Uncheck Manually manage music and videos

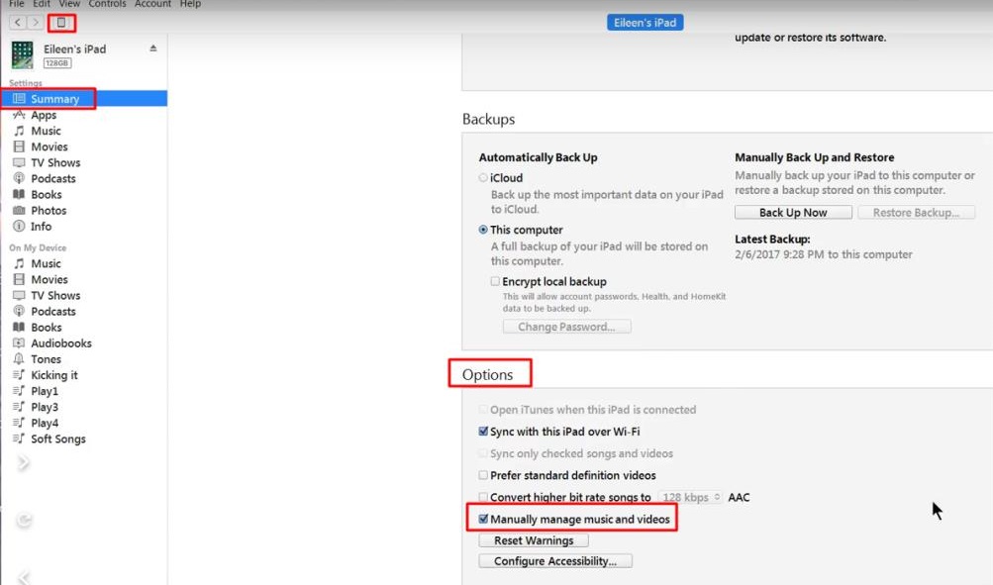click(x=483, y=519)
